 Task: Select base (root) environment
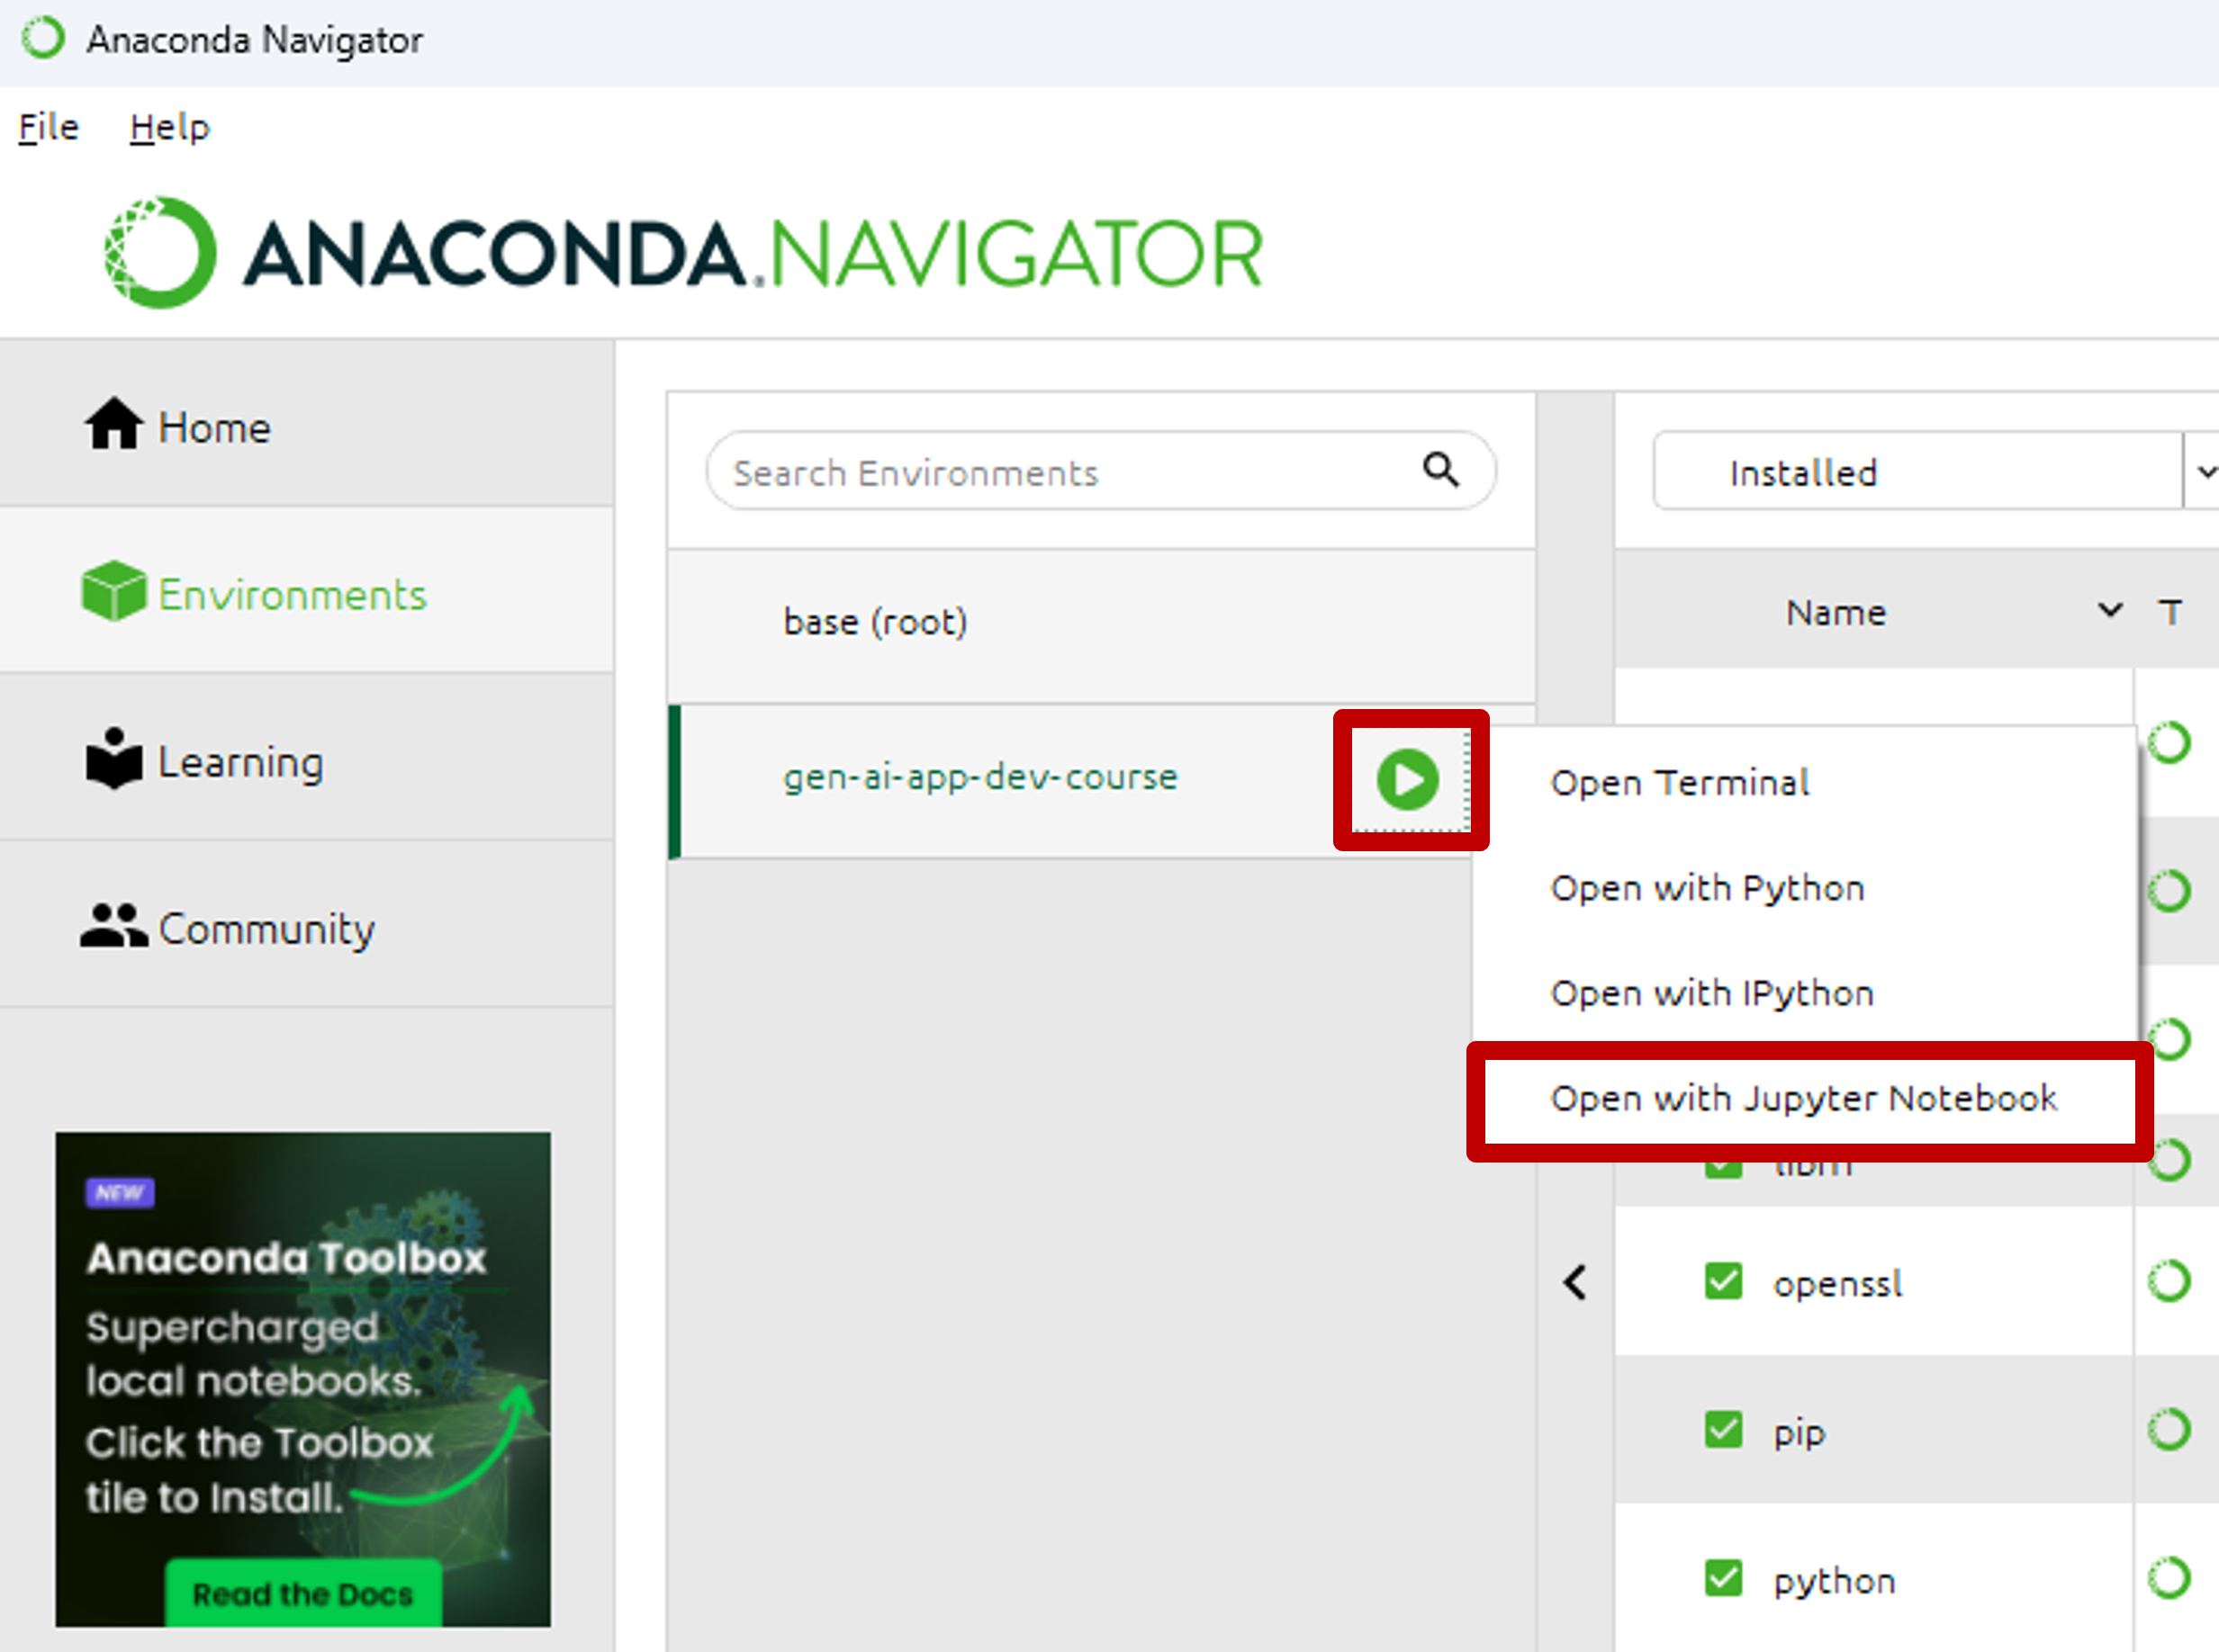point(875,621)
